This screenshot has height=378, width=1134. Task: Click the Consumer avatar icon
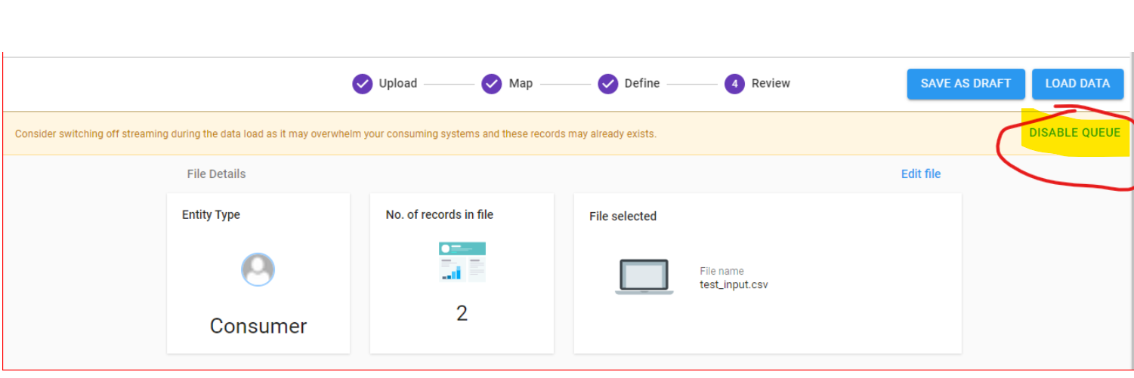pyautogui.click(x=258, y=269)
